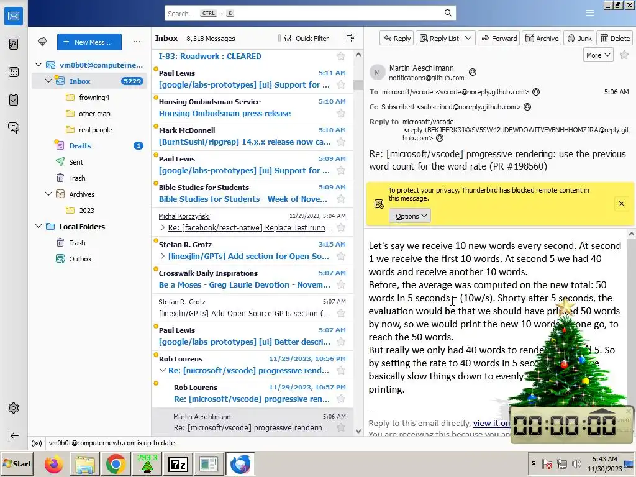
Task: Dismiss the remote content privacy banner
Action: 621,204
